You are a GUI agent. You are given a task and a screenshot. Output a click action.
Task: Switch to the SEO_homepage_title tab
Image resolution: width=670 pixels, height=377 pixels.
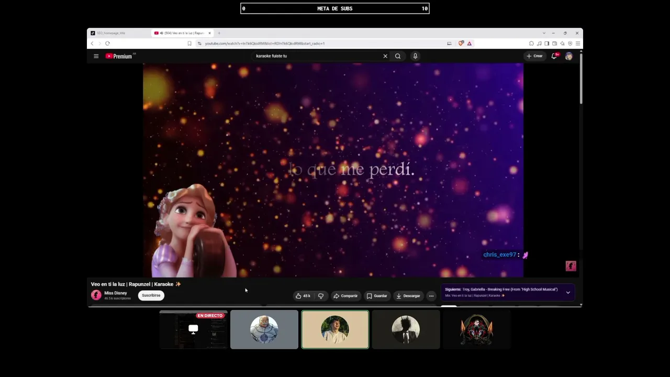pos(119,33)
